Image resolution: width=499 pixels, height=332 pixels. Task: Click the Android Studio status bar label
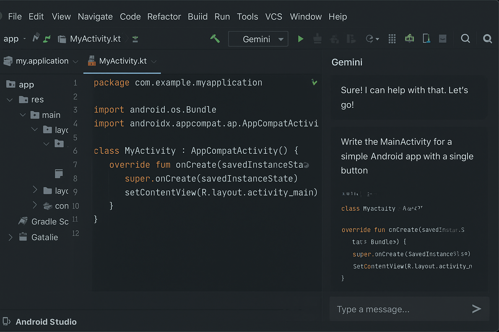click(46, 322)
